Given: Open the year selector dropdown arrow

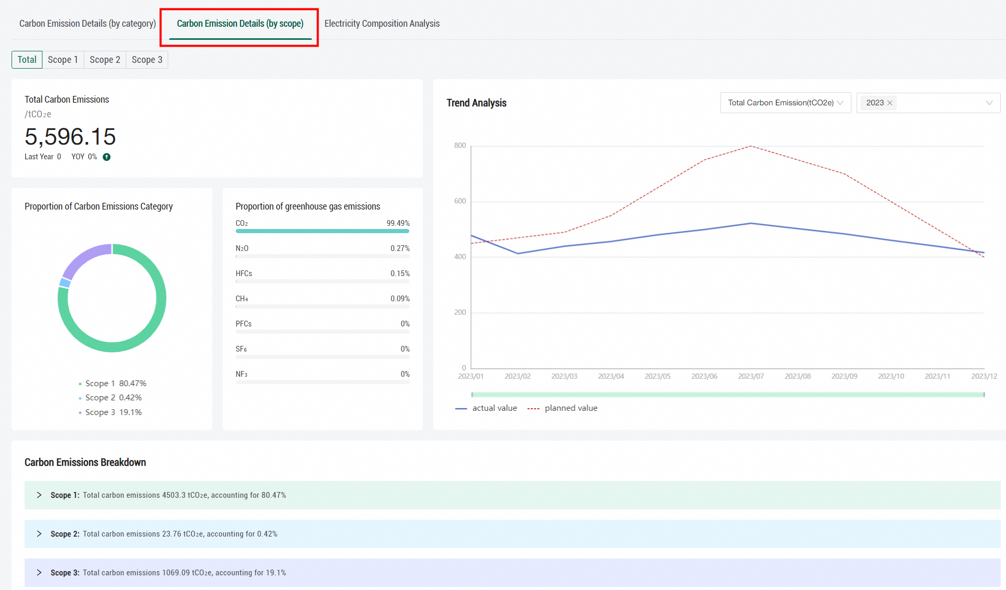Looking at the screenshot, I should (989, 103).
